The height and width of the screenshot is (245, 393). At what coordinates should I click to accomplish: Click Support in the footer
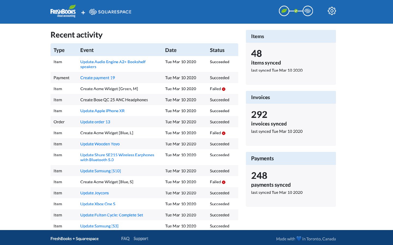click(141, 238)
